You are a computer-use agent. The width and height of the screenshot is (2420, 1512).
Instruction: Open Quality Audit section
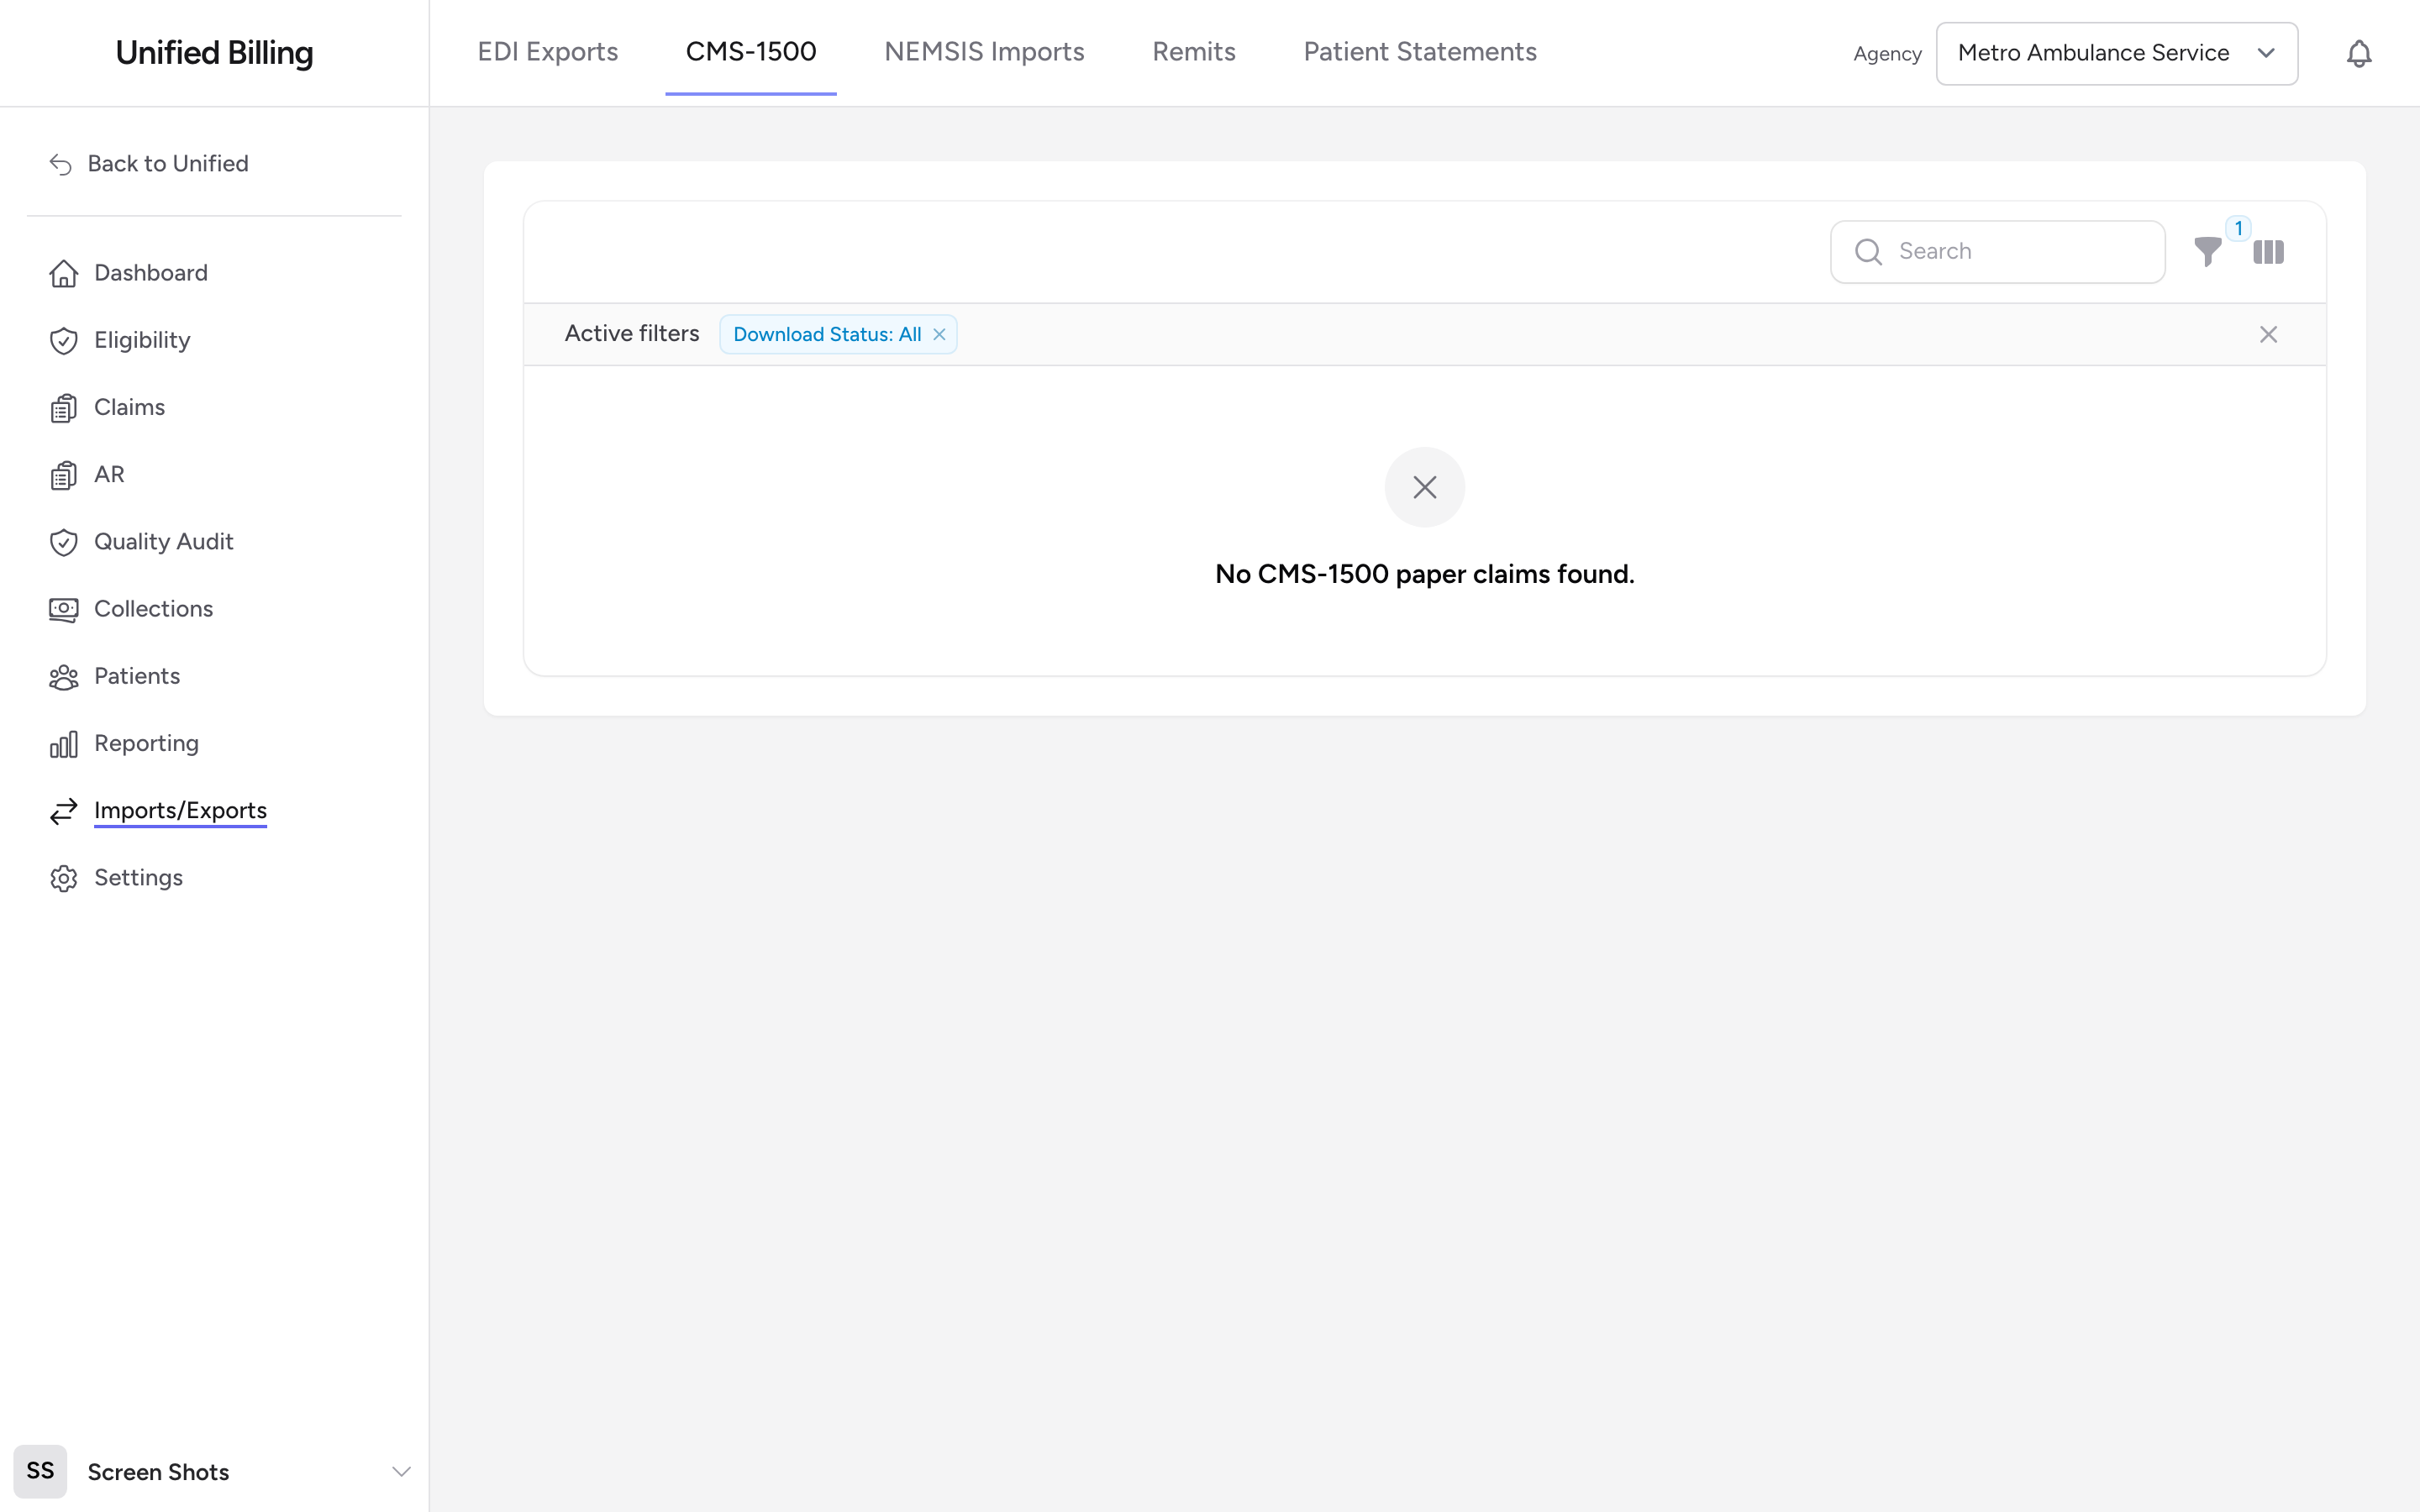point(163,541)
